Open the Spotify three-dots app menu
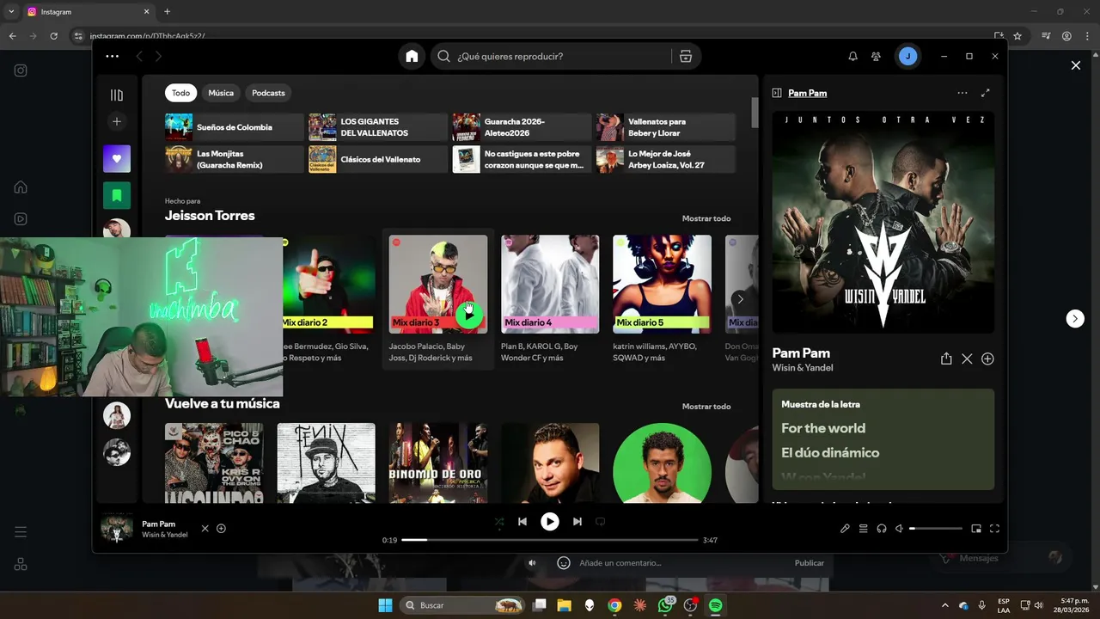Screen dimensions: 1100x619 point(113,56)
